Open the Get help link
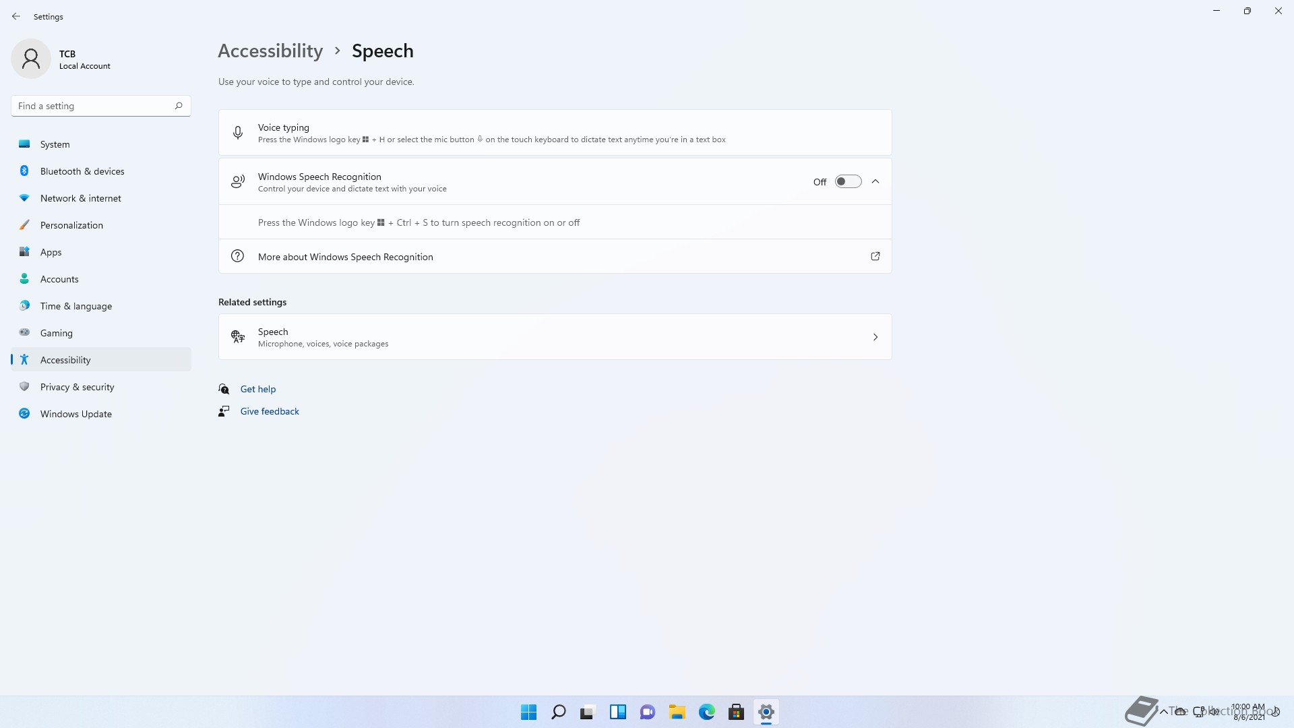The image size is (1294, 728). tap(258, 389)
